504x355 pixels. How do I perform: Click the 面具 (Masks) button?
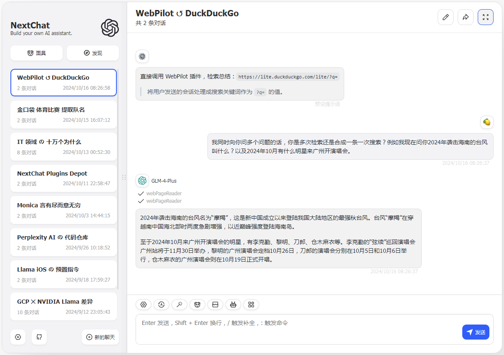[x=36, y=53]
